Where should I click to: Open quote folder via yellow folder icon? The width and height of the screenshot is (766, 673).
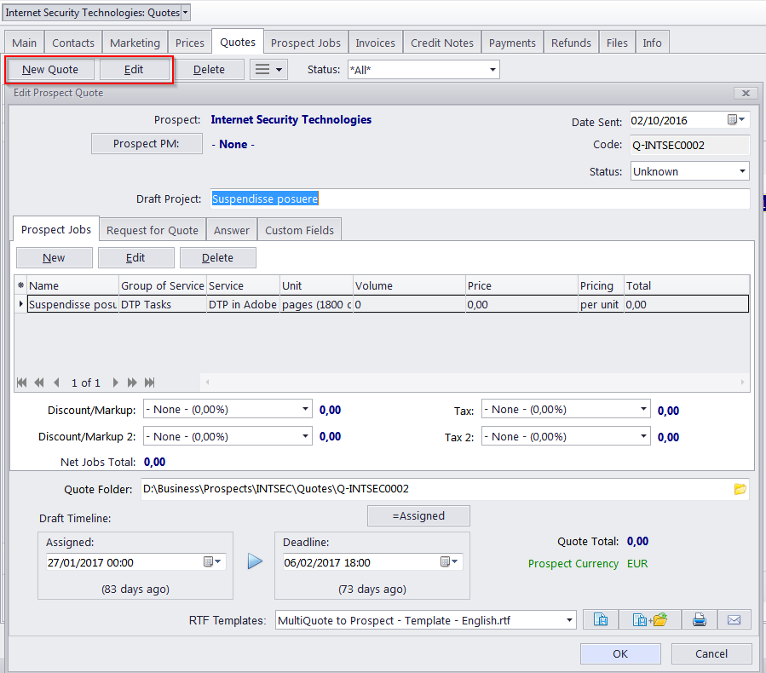[x=740, y=489]
